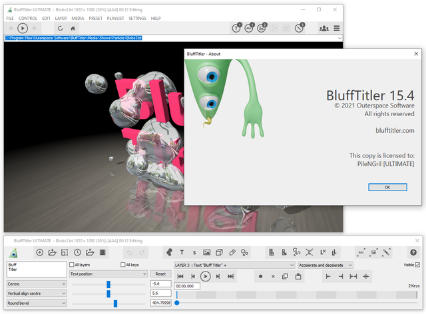The width and height of the screenshot is (426, 314).
Task: Click the refresh icon in the main toolbar
Action: click(x=61, y=28)
